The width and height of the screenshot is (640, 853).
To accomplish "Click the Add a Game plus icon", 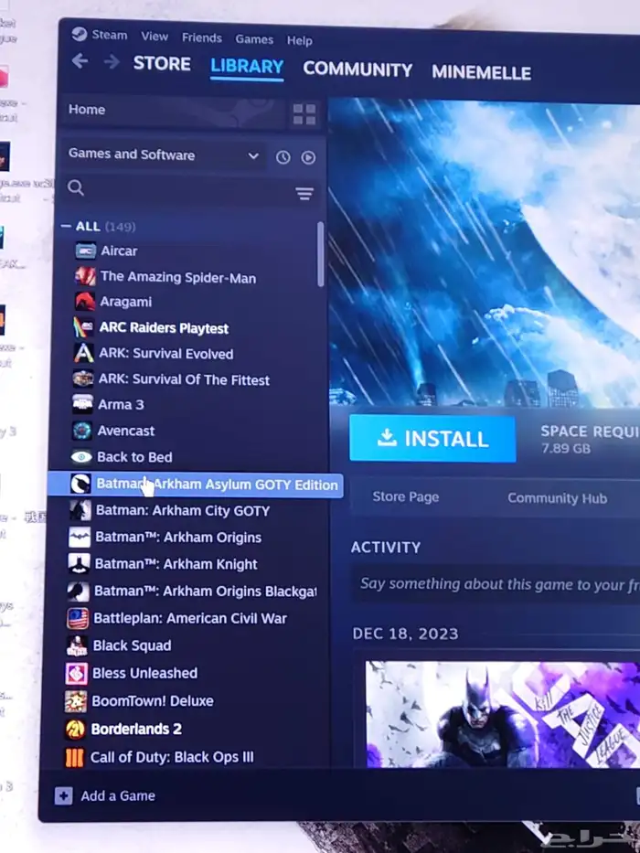I will [x=64, y=795].
